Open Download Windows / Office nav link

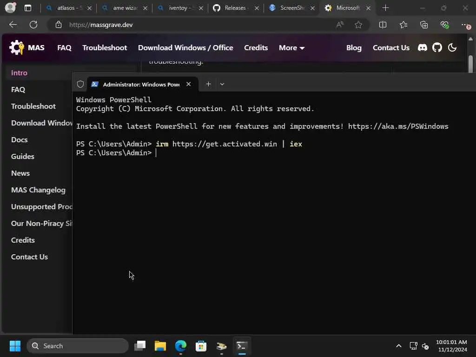(185, 48)
